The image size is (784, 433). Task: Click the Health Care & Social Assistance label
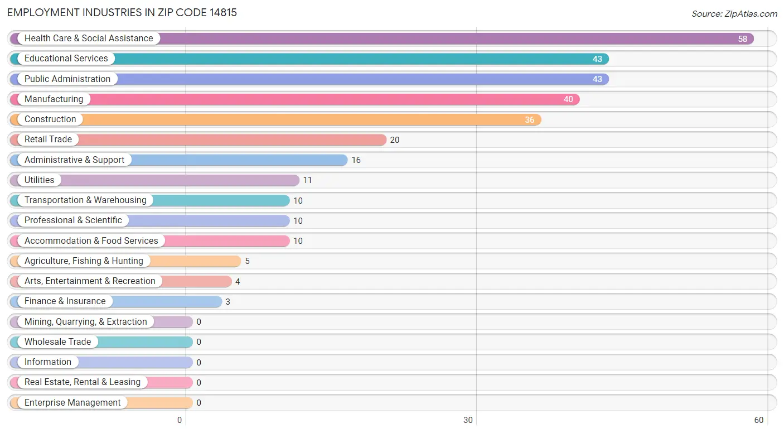[89, 39]
